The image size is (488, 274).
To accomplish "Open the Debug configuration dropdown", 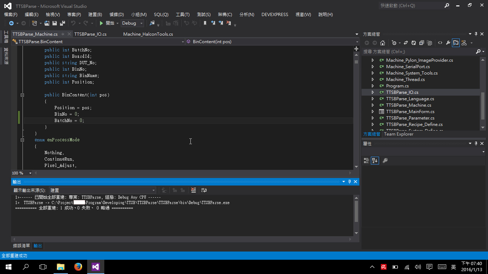I will tap(132, 23).
